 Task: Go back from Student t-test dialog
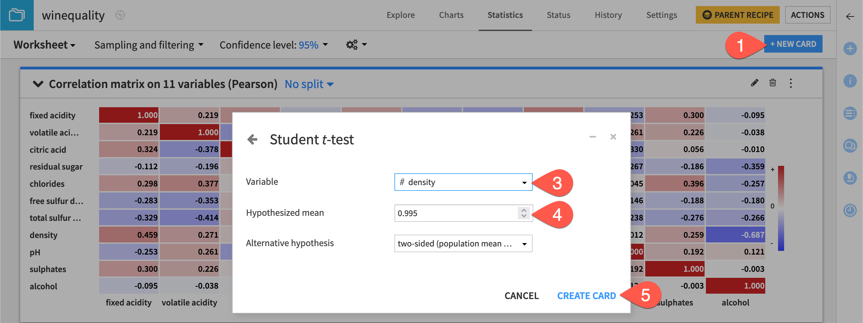tap(252, 139)
